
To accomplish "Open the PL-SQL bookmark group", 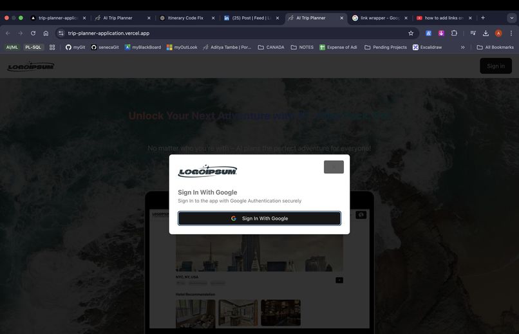I will click(33, 47).
